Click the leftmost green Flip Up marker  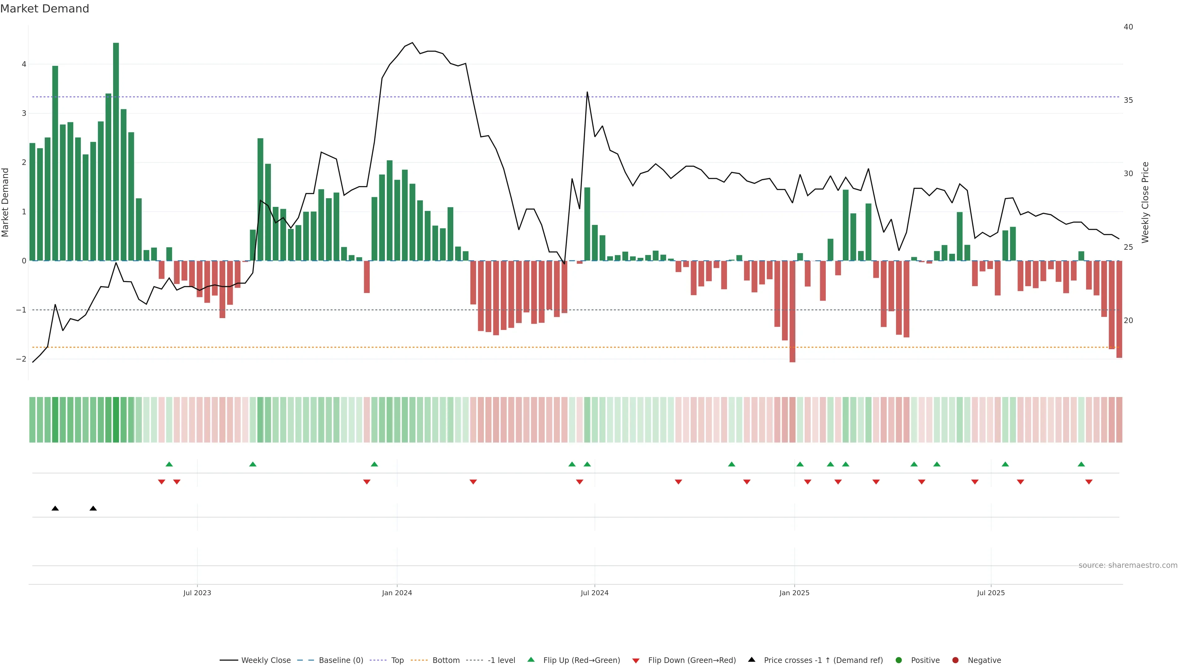click(x=169, y=464)
